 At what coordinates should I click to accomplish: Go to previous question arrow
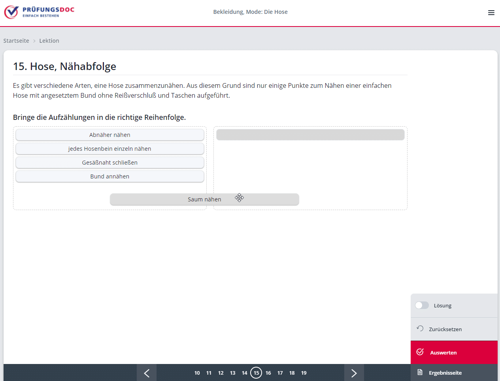(x=147, y=373)
